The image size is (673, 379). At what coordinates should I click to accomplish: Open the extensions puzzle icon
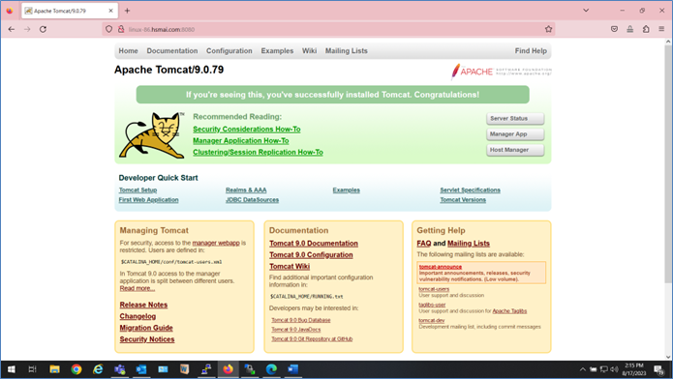pos(646,29)
